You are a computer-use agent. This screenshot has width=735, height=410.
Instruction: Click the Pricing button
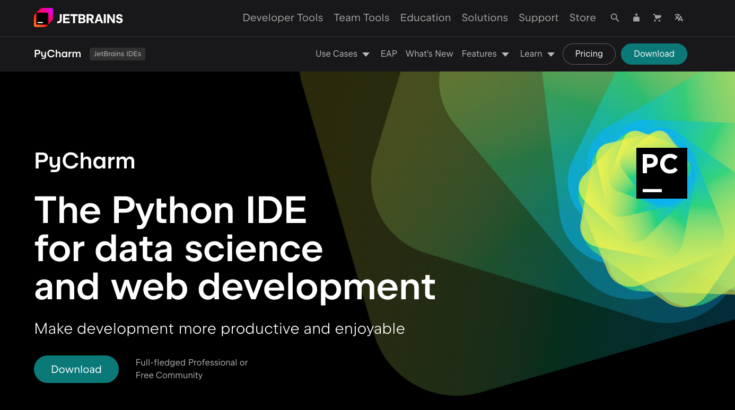(589, 54)
